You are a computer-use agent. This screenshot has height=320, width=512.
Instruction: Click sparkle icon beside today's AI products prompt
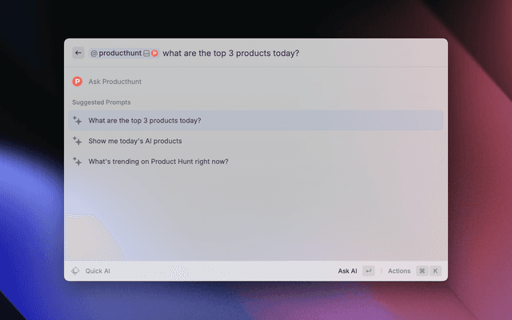[78, 141]
